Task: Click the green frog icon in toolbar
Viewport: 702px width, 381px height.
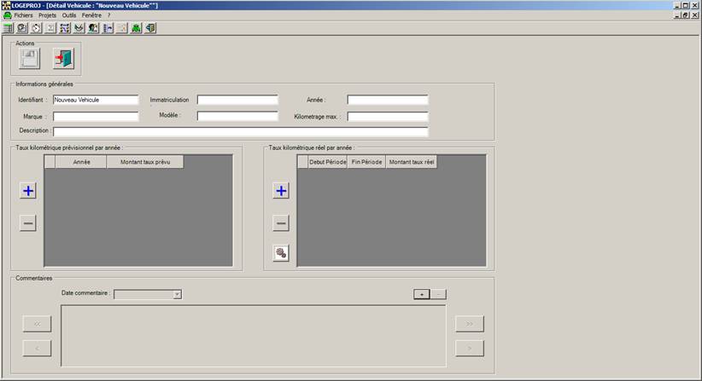Action: click(x=136, y=28)
